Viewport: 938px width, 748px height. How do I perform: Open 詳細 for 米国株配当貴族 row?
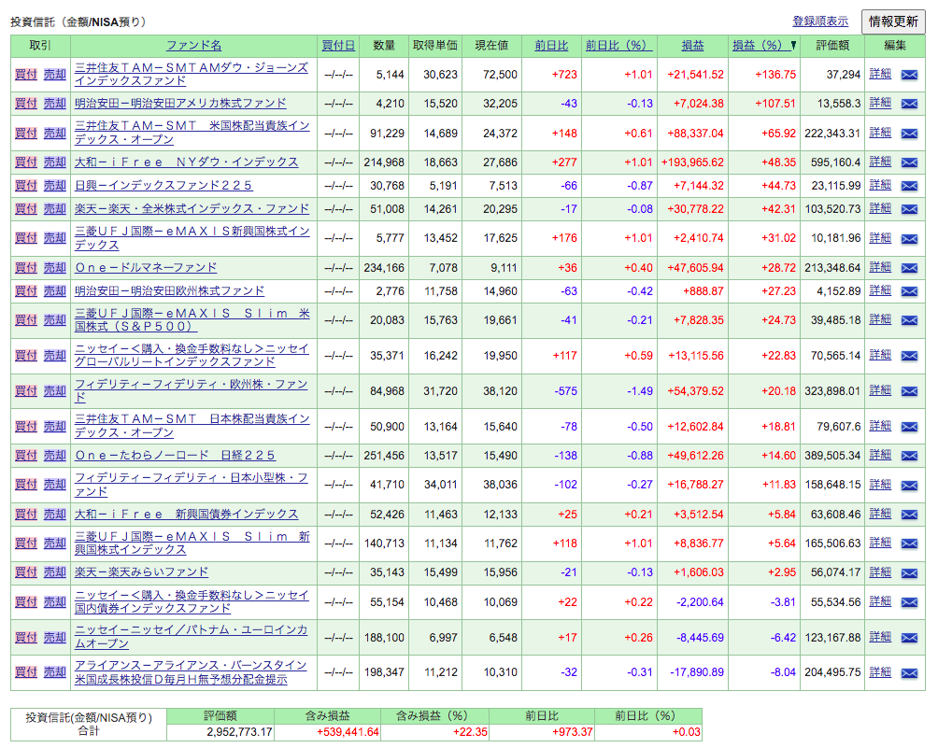[x=880, y=133]
